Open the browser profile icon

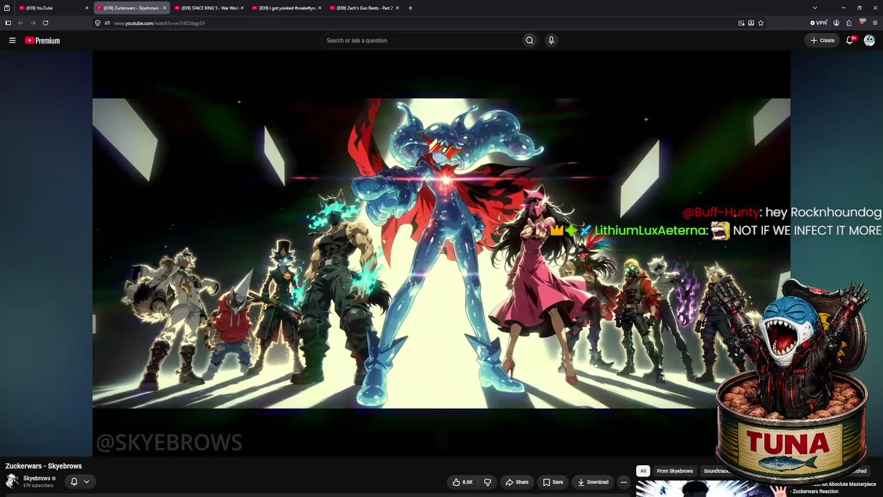[836, 23]
